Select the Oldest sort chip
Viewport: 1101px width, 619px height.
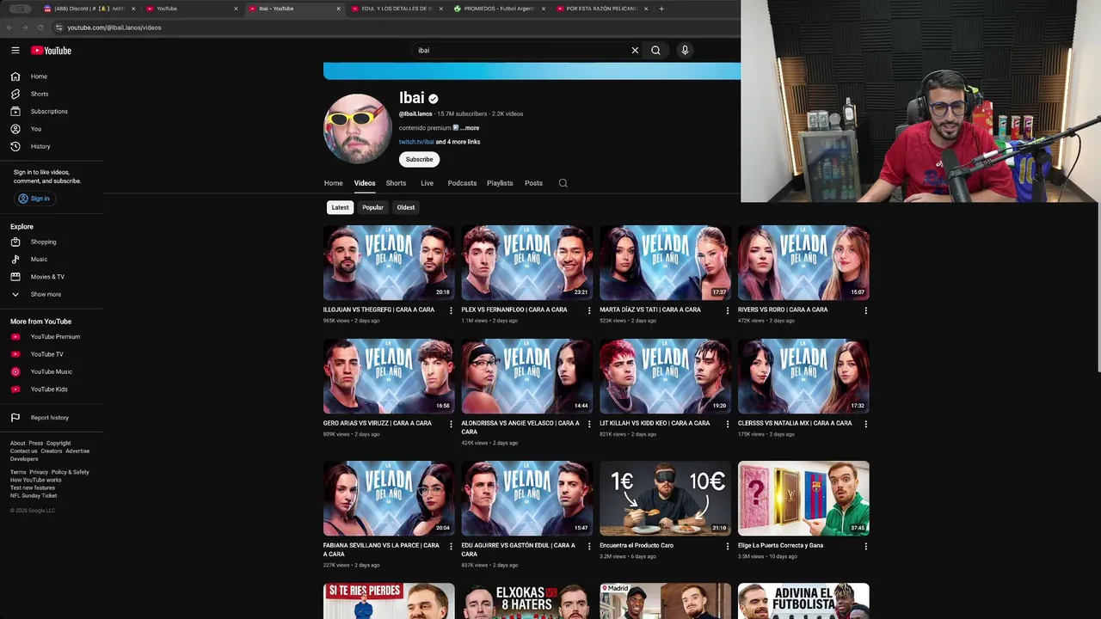(406, 207)
